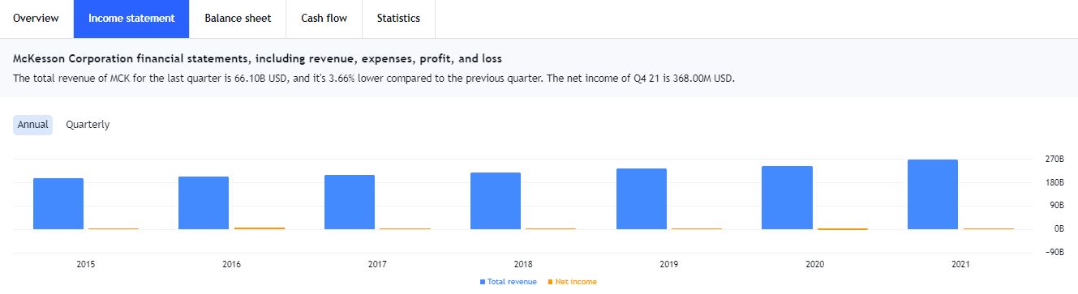Select the 2019 total revenue bar
Screen dimensions: 1078x294
(x=642, y=198)
